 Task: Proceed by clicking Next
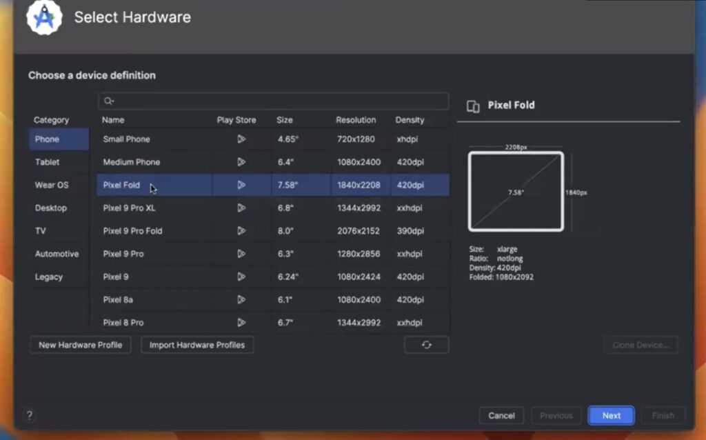click(611, 415)
